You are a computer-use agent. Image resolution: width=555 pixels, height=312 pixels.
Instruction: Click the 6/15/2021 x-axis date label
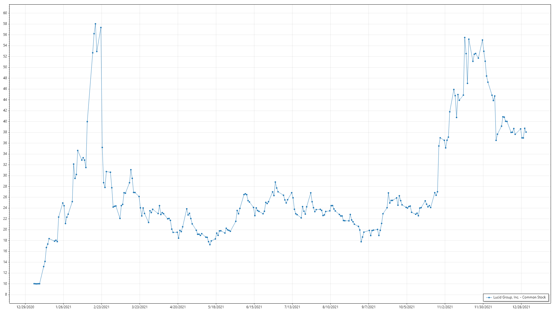[254, 307]
